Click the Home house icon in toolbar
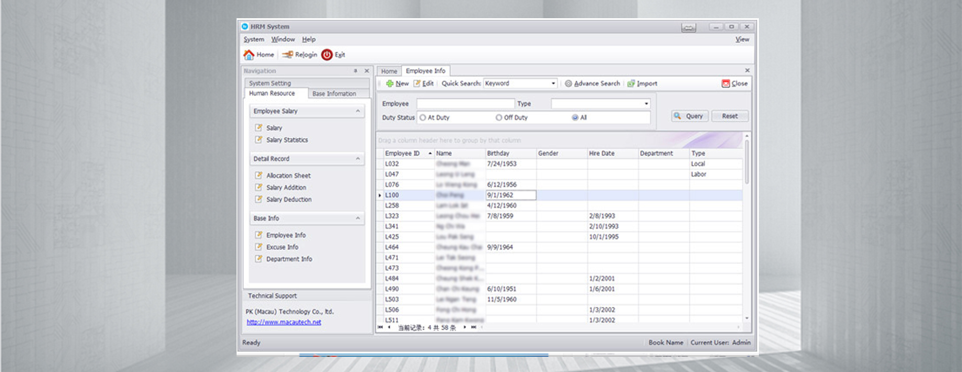The image size is (962, 372). (249, 55)
